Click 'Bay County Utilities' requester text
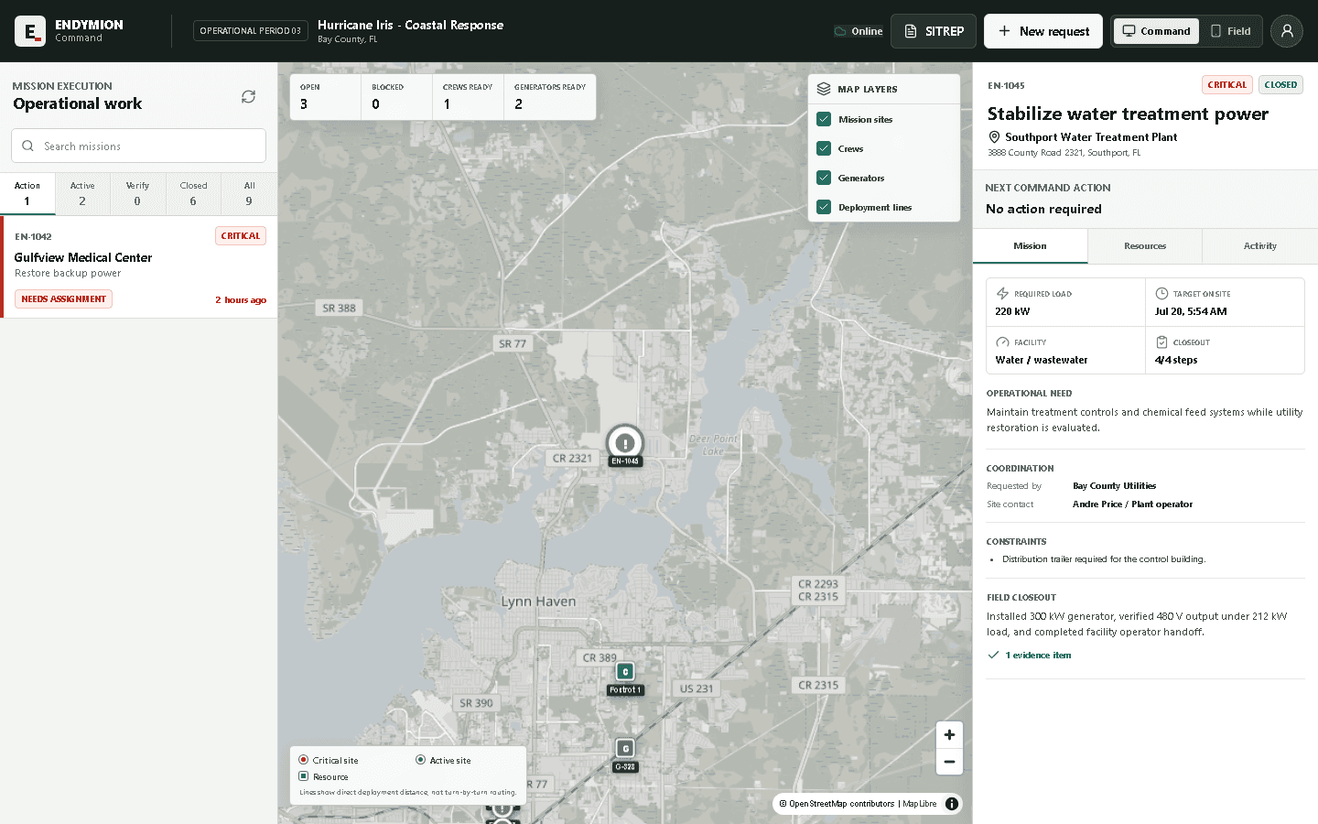 click(x=1114, y=486)
